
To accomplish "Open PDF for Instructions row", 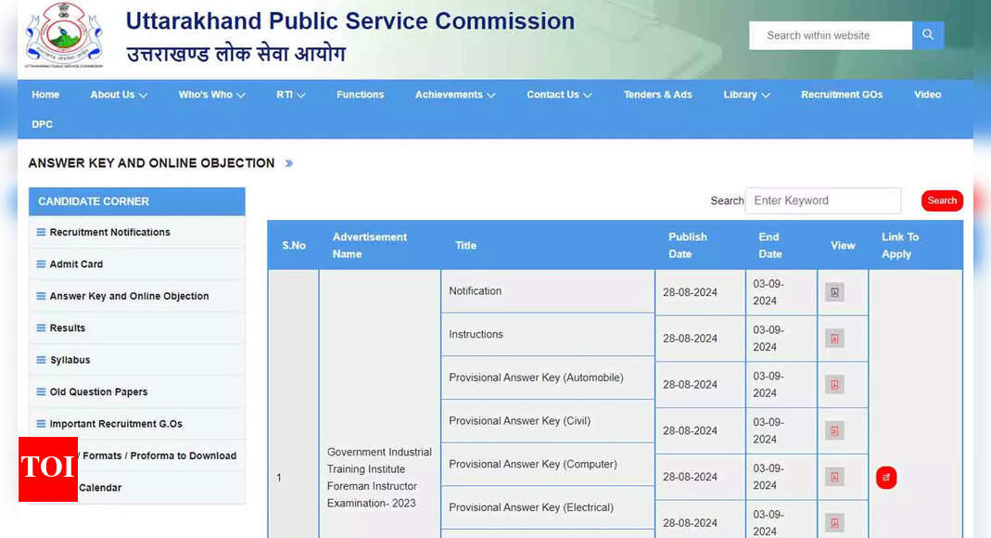I will (x=834, y=339).
